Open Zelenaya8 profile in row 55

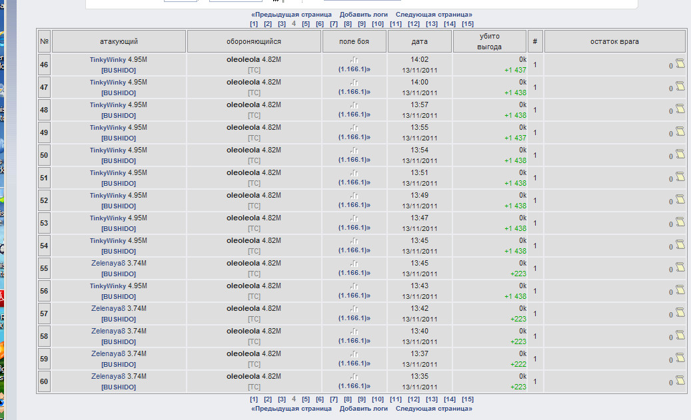109,263
